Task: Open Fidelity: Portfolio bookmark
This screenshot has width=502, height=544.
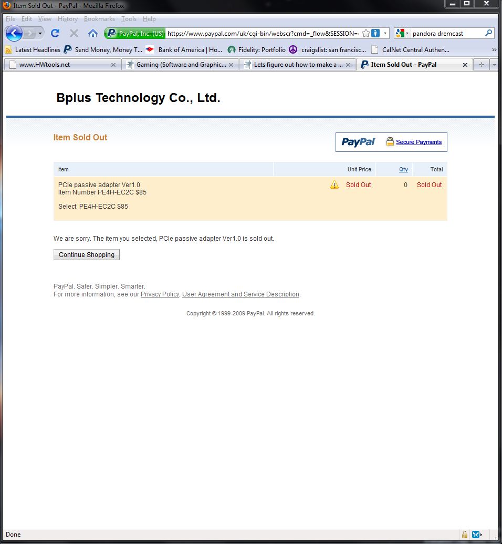Action: click(257, 49)
